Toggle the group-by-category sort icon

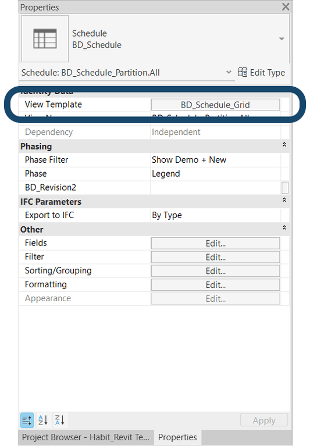pos(27,420)
